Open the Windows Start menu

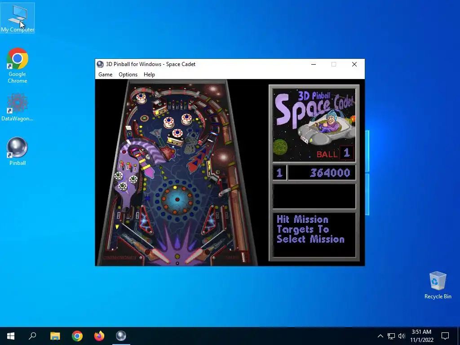coord(11,336)
